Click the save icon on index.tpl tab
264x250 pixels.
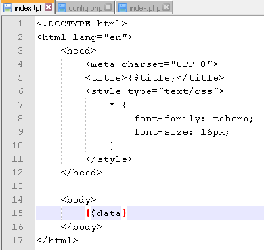pyautogui.click(x=7, y=8)
